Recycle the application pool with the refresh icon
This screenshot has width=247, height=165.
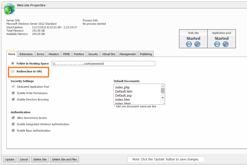[217, 44]
